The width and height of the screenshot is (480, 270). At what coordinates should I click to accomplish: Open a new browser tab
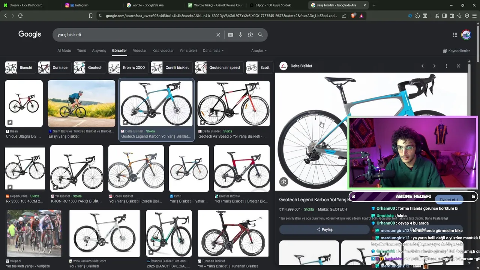click(x=374, y=5)
